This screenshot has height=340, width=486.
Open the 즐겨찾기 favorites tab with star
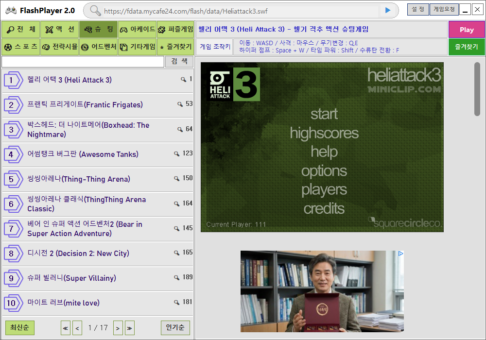[175, 47]
